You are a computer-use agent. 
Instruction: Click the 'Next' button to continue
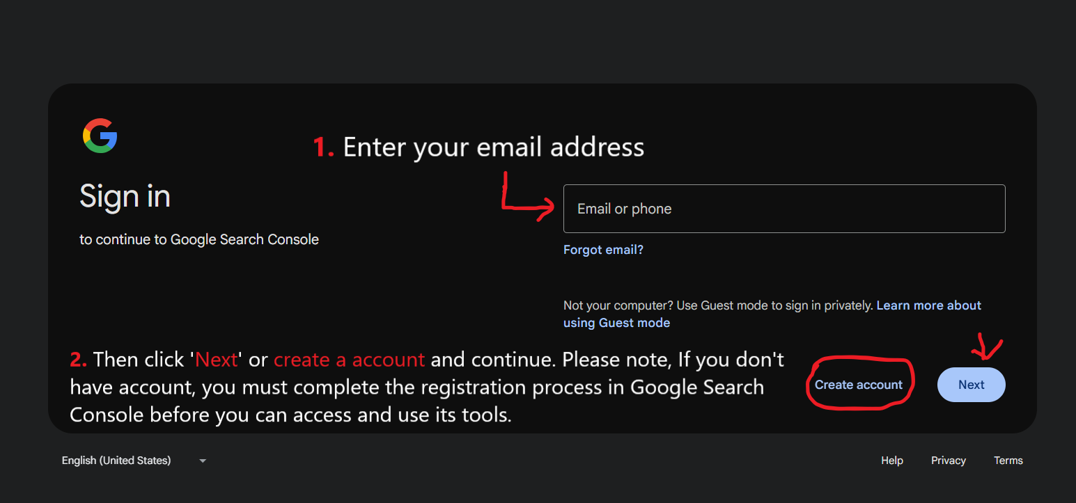[x=971, y=384]
